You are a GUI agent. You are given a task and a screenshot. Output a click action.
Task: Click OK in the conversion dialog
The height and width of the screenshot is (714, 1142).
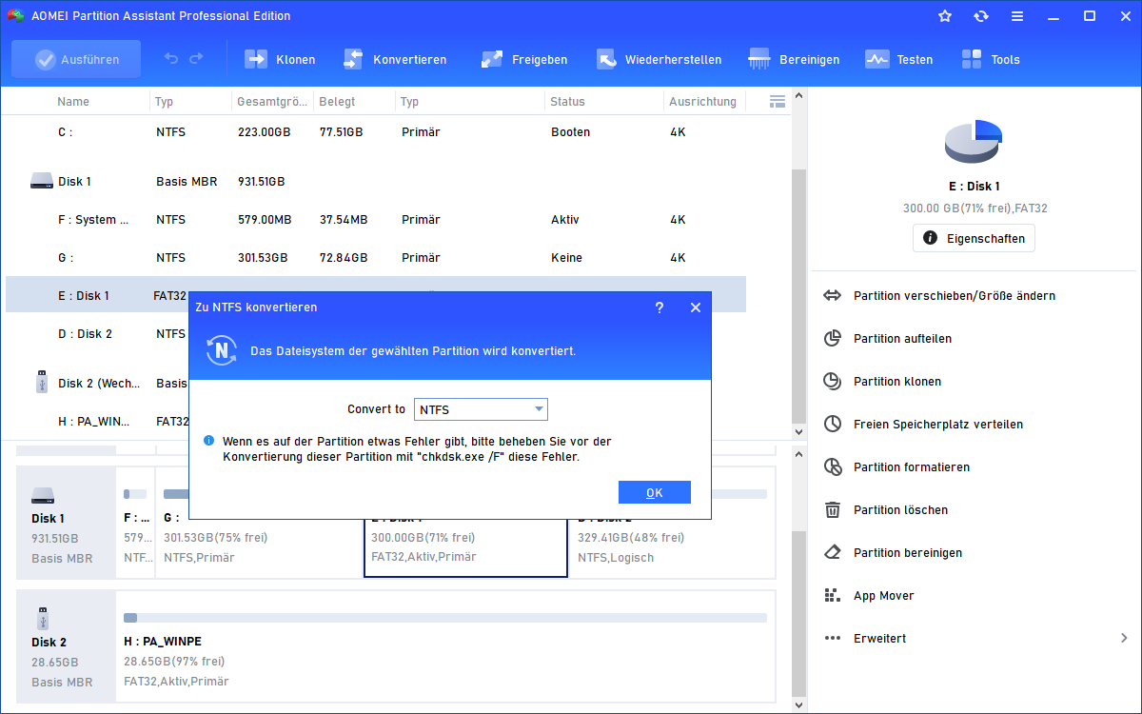(x=654, y=492)
